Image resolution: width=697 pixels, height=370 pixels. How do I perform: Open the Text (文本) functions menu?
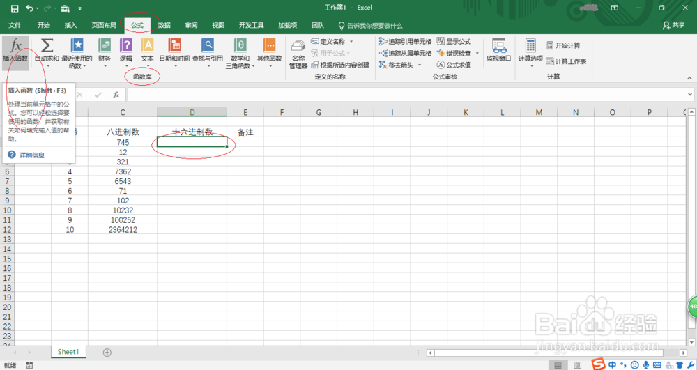pos(147,51)
